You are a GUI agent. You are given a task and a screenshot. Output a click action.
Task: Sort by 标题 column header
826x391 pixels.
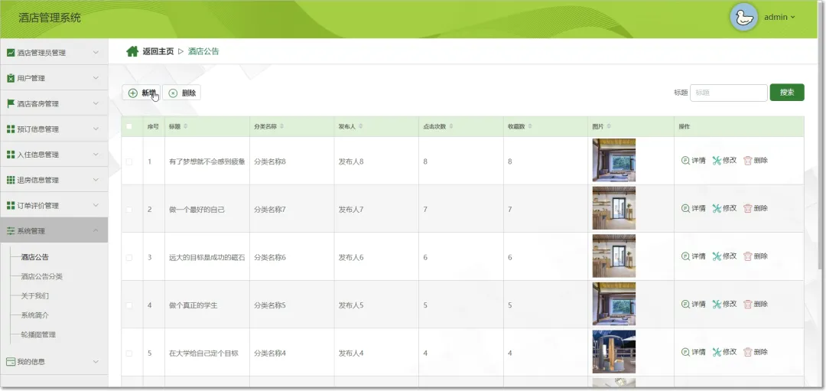[178, 126]
